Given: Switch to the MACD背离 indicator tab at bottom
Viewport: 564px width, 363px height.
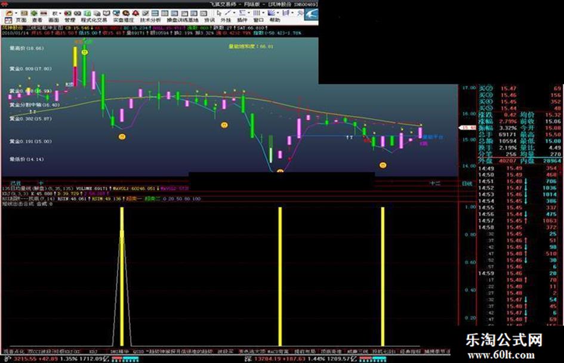Looking at the screenshot, I should click(x=278, y=351).
